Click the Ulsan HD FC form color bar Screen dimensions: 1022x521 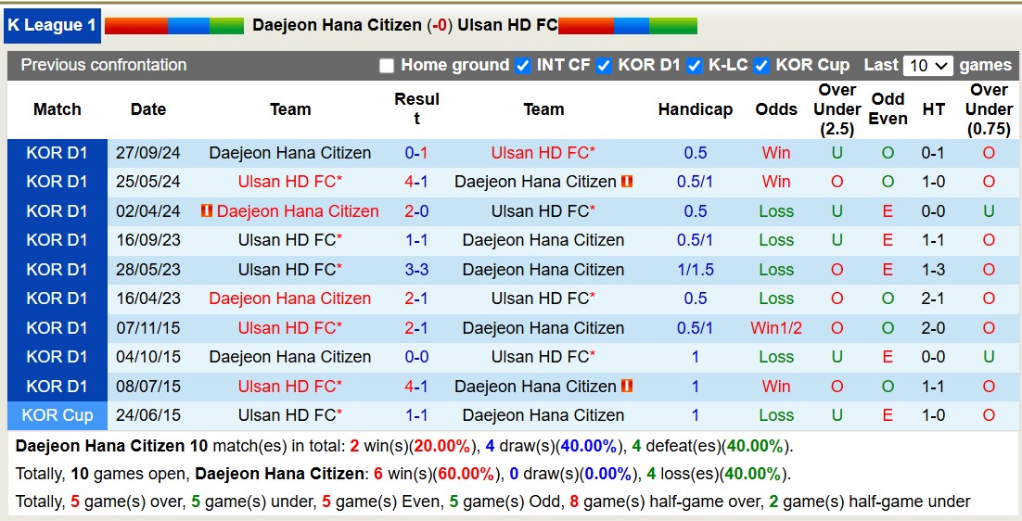pyautogui.click(x=628, y=25)
